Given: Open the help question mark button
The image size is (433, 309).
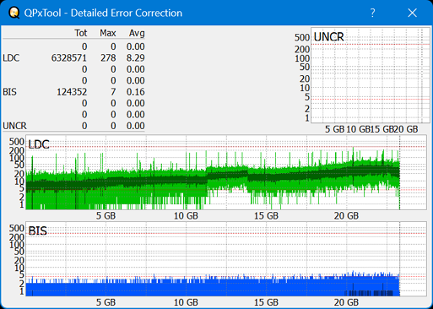Looking at the screenshot, I should 372,13.
